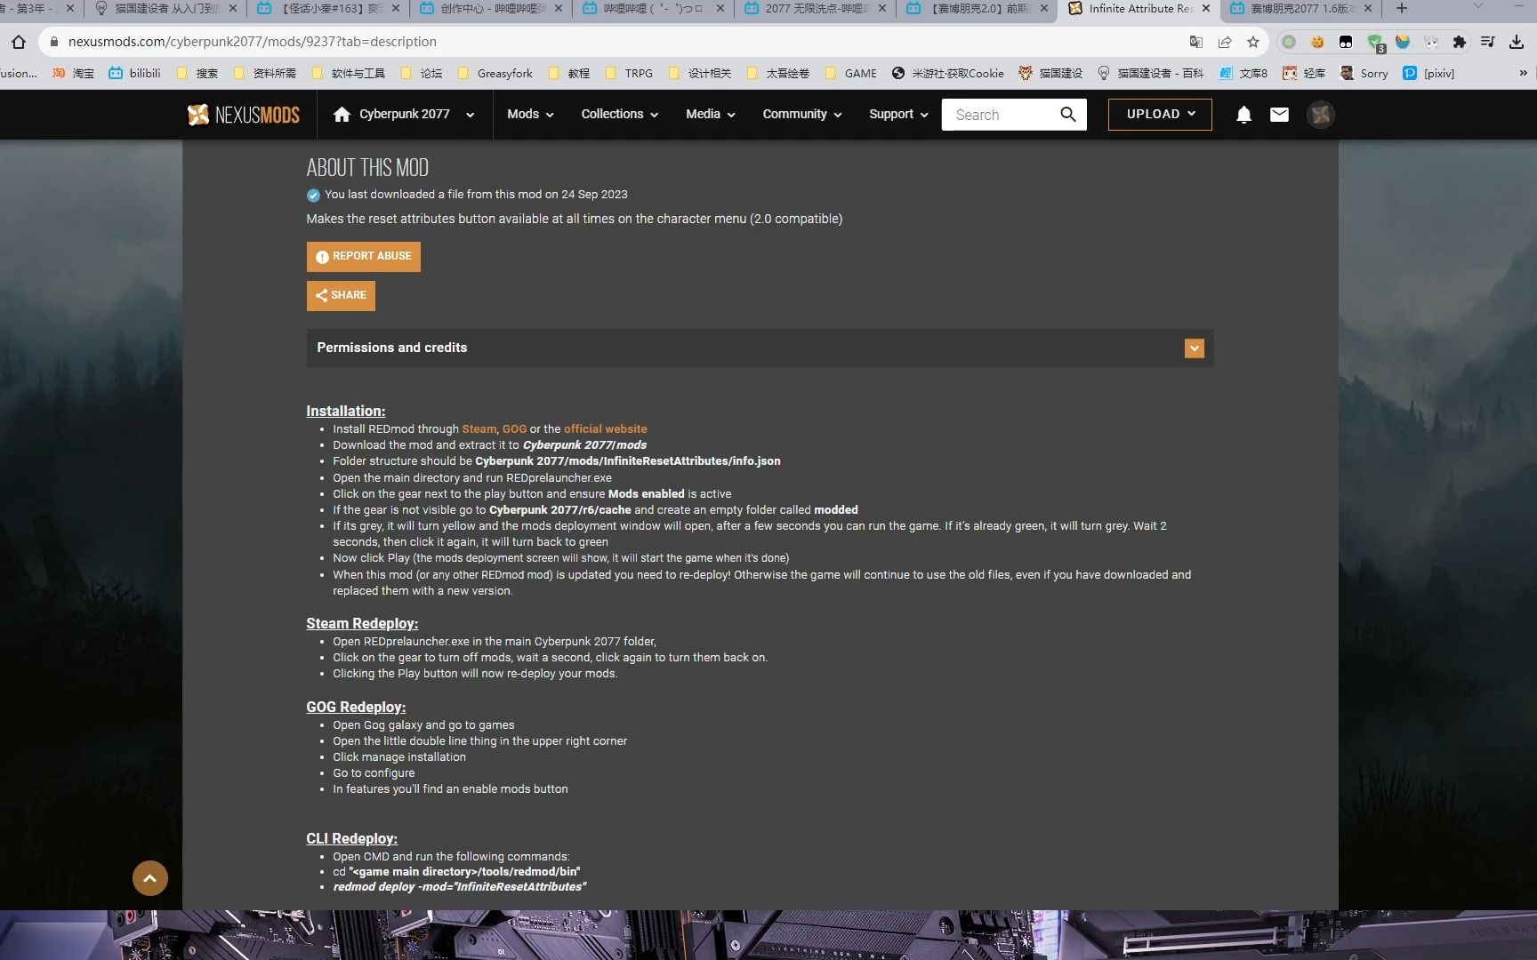This screenshot has width=1537, height=960.
Task: Open the Sorry bookmark
Action: [1364, 73]
